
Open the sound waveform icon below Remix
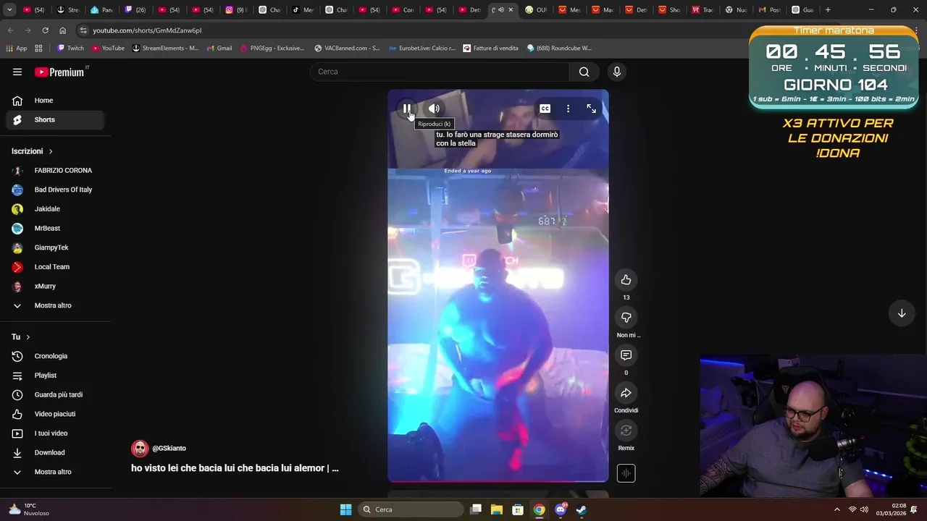[x=626, y=473]
